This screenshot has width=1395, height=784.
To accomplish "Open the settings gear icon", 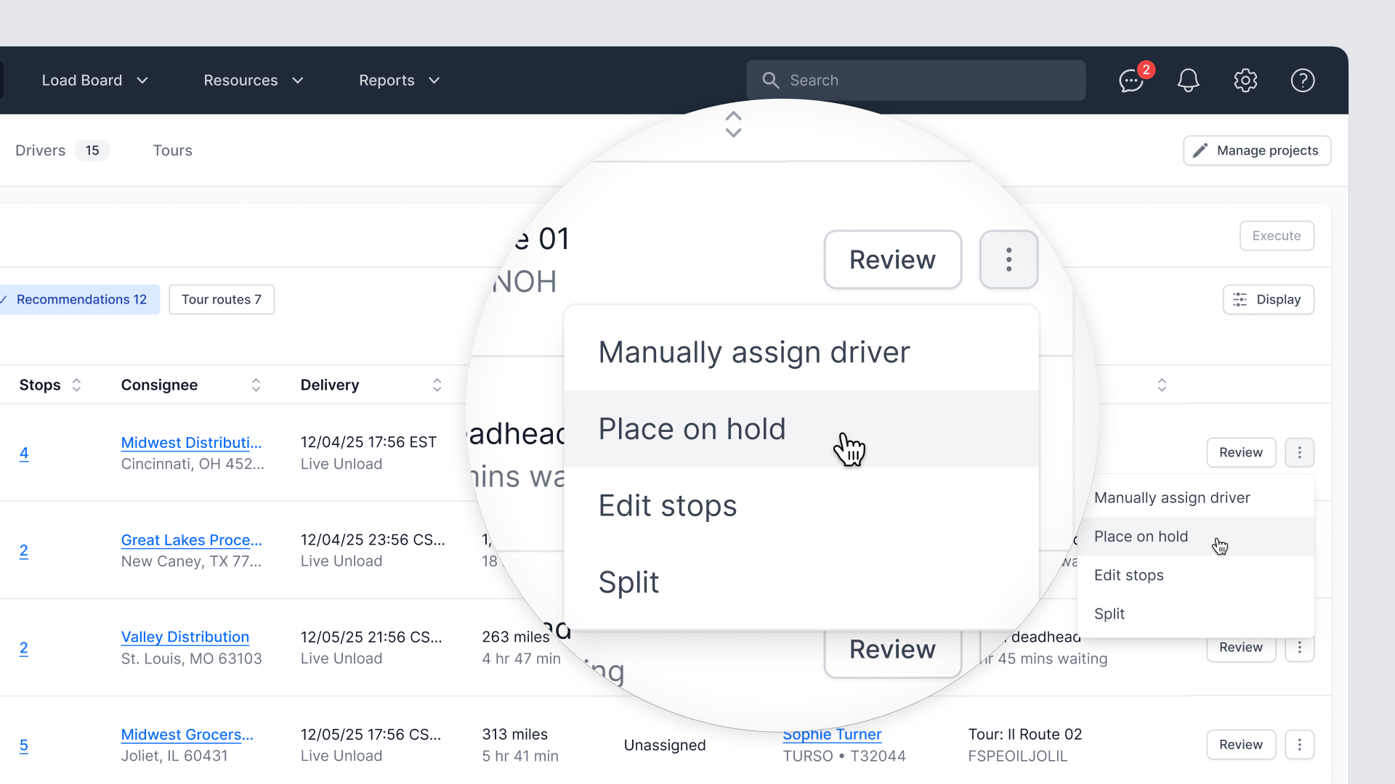I will pos(1245,81).
